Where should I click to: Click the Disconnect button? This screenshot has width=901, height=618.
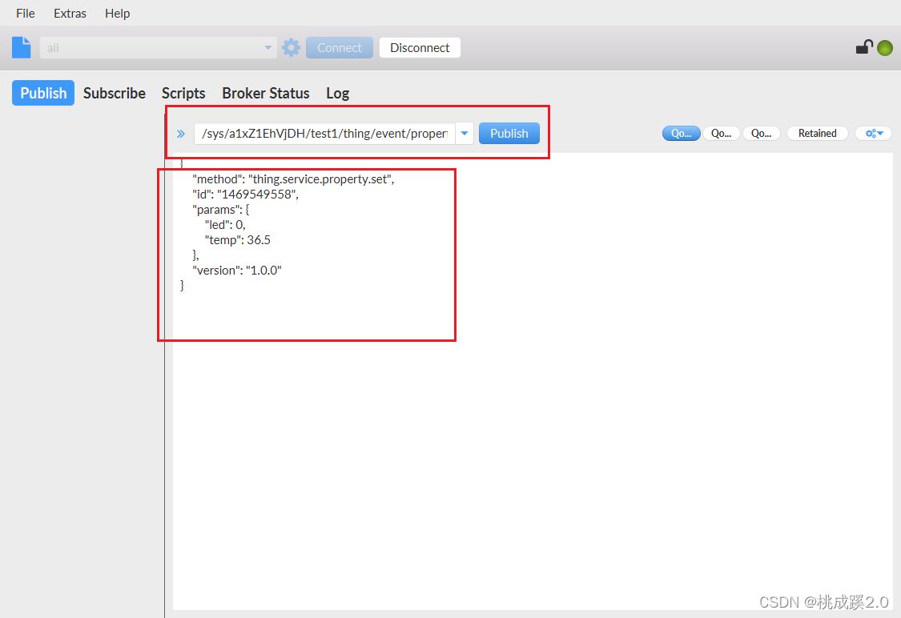coord(420,48)
